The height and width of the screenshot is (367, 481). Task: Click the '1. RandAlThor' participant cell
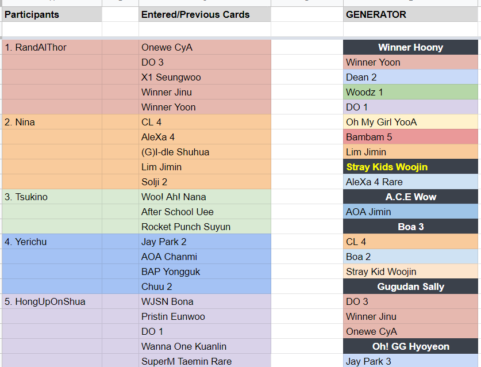[52, 47]
